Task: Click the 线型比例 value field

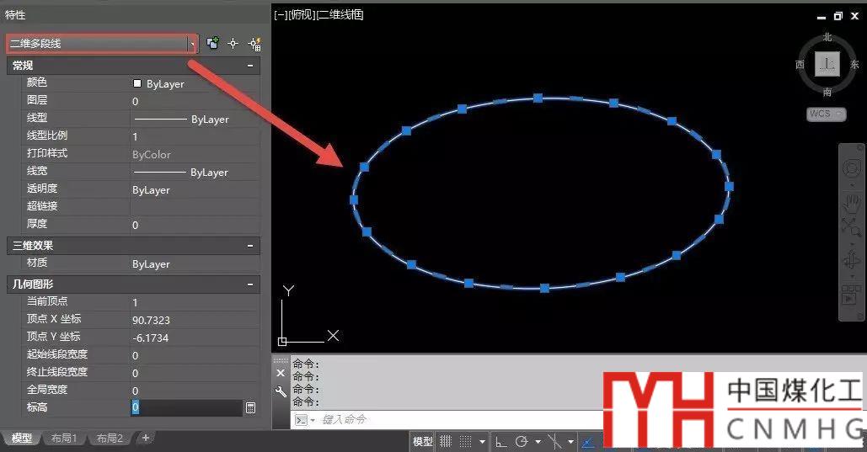Action: click(195, 136)
